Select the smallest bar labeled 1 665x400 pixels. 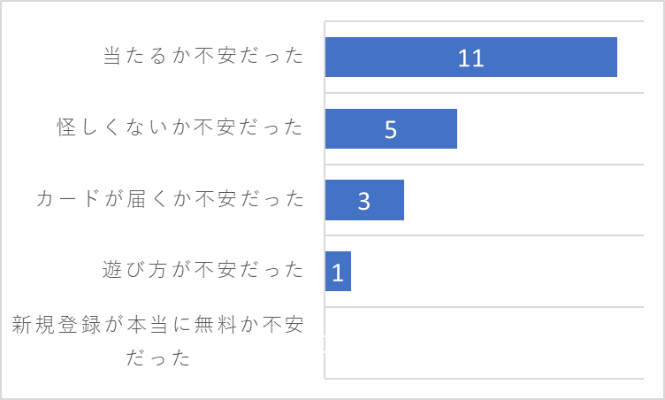(338, 272)
